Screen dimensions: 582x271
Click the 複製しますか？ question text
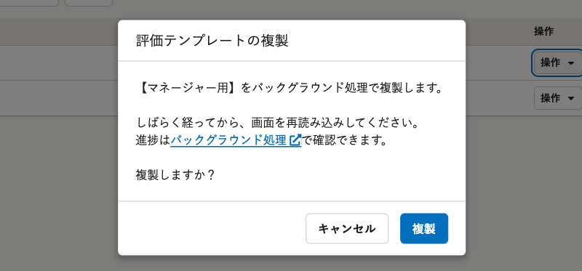175,174
